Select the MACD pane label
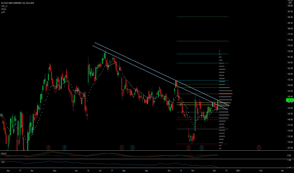Screen dimensions: 294x173 tap(4, 154)
